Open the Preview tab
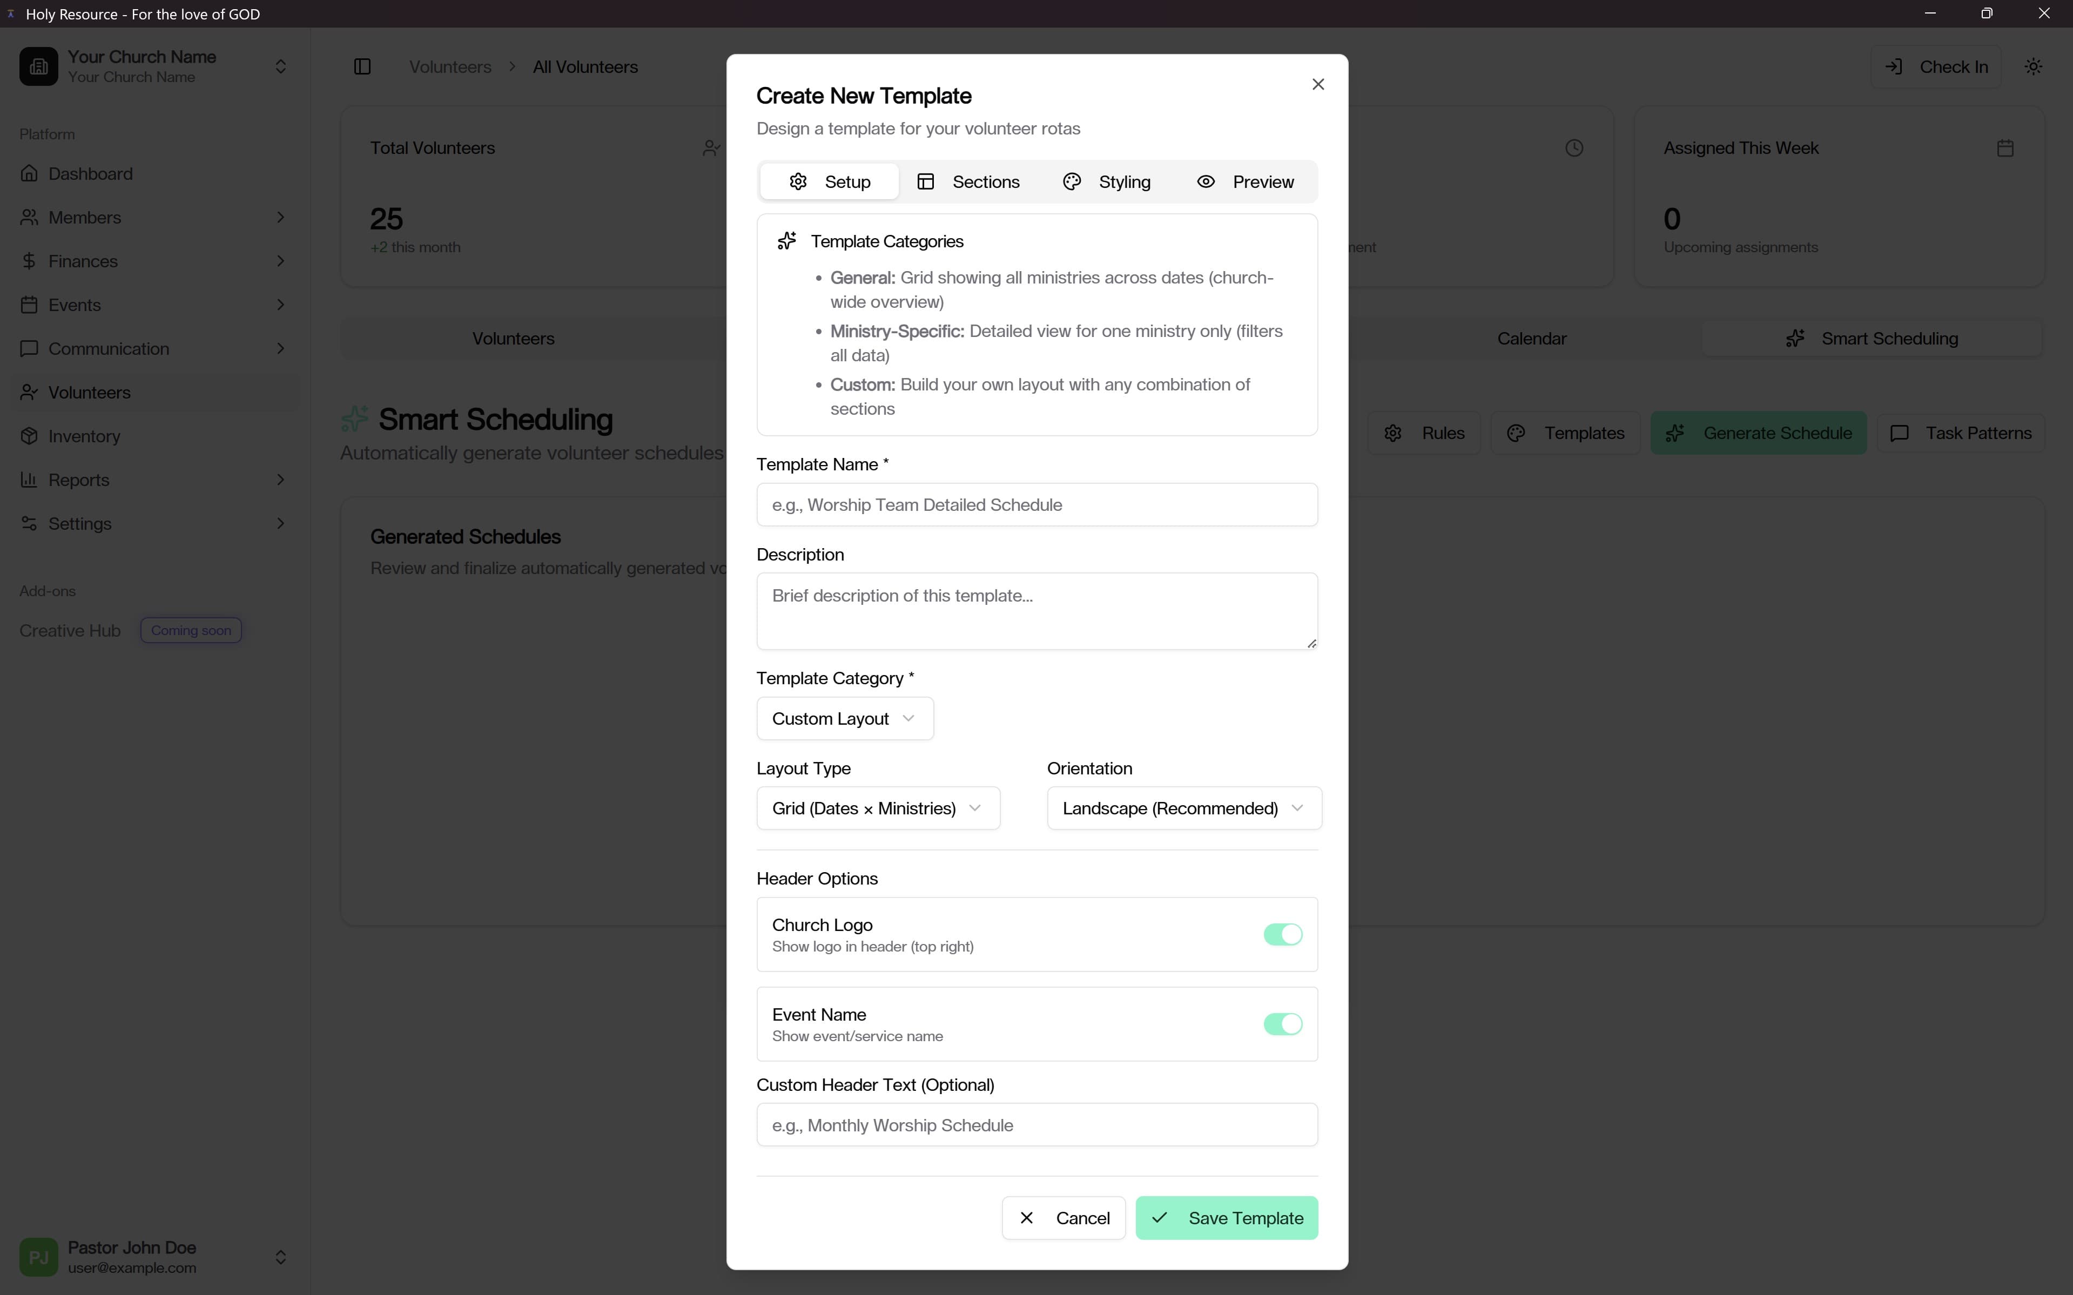The height and width of the screenshot is (1295, 2073). (1246, 181)
